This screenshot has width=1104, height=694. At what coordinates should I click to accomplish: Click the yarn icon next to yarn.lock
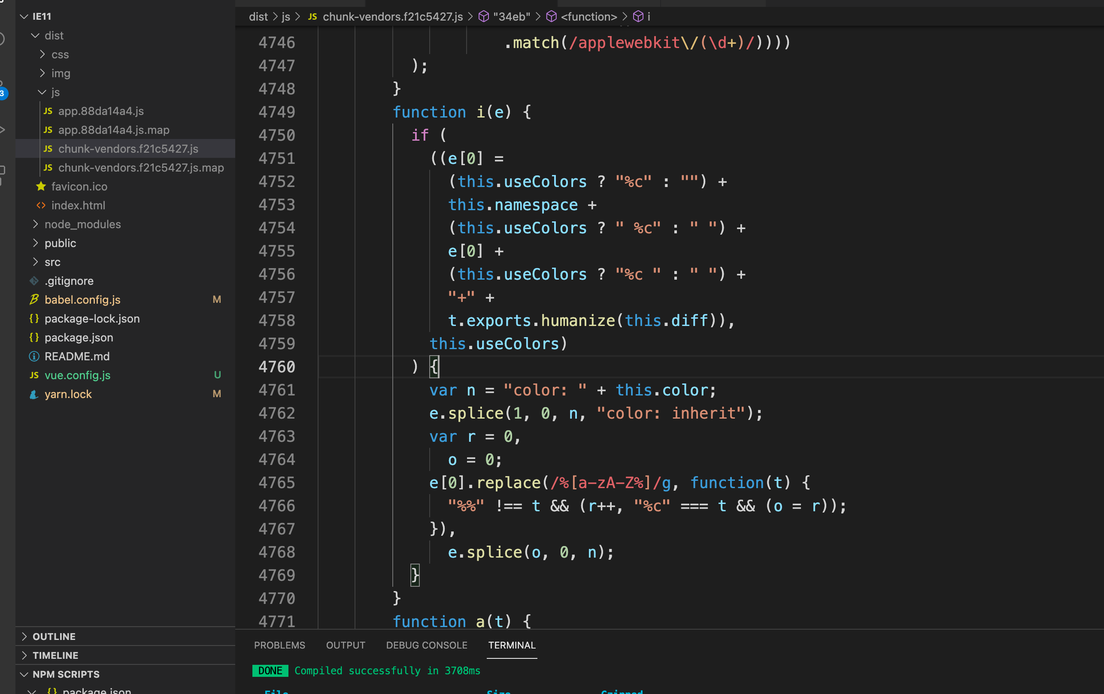click(33, 393)
